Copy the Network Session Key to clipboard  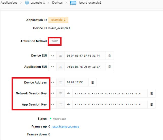pyautogui.click(x=152, y=93)
